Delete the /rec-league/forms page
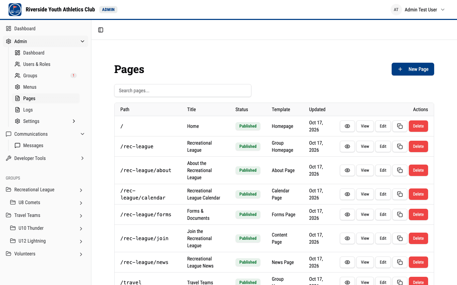The image size is (457, 285). (x=418, y=214)
